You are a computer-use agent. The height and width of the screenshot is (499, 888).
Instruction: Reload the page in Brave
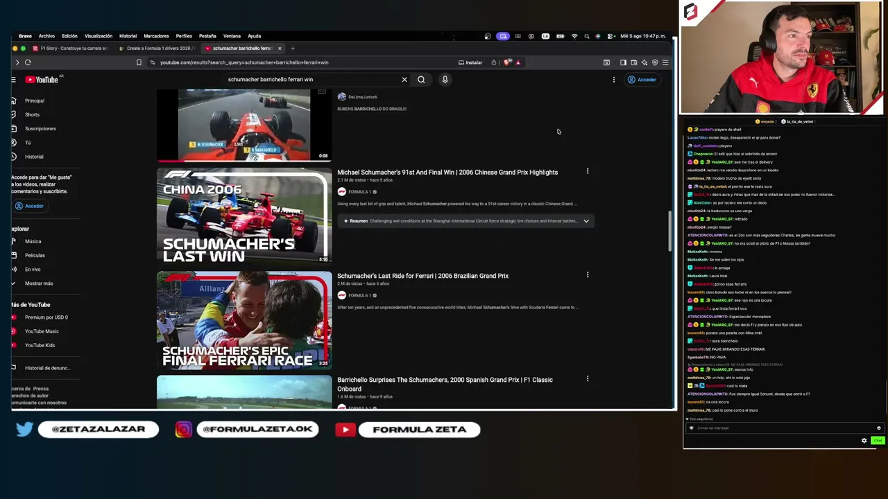28,62
